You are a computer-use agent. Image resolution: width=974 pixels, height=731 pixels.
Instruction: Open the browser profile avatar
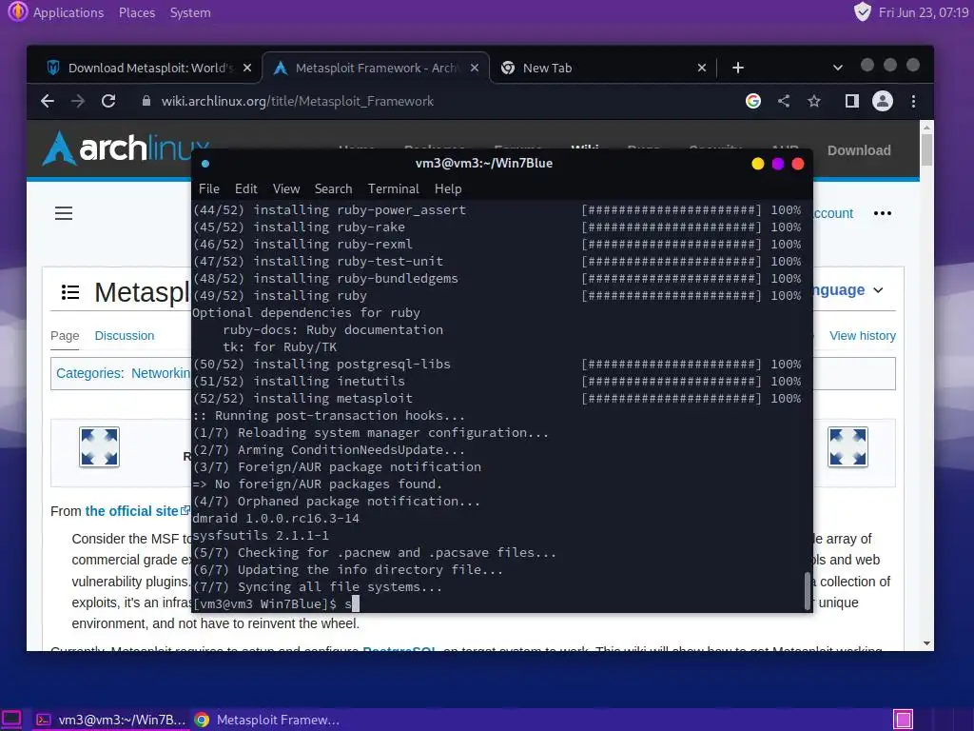point(882,101)
